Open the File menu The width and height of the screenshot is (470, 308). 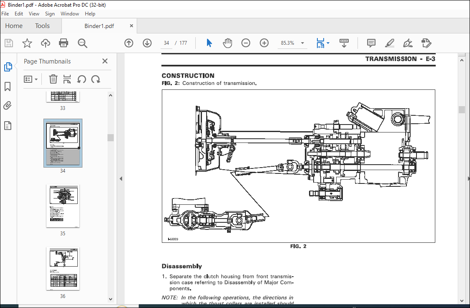[5, 14]
